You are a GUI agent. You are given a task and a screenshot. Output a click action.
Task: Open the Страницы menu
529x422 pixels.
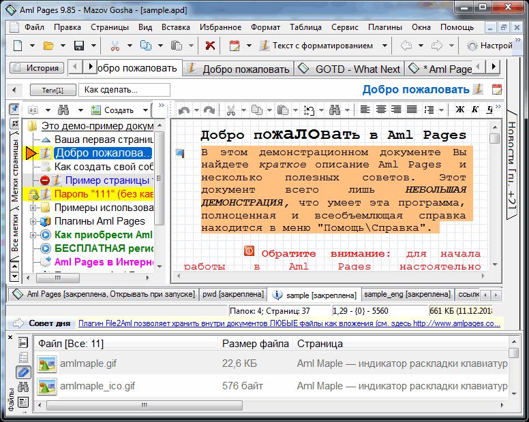coord(110,27)
